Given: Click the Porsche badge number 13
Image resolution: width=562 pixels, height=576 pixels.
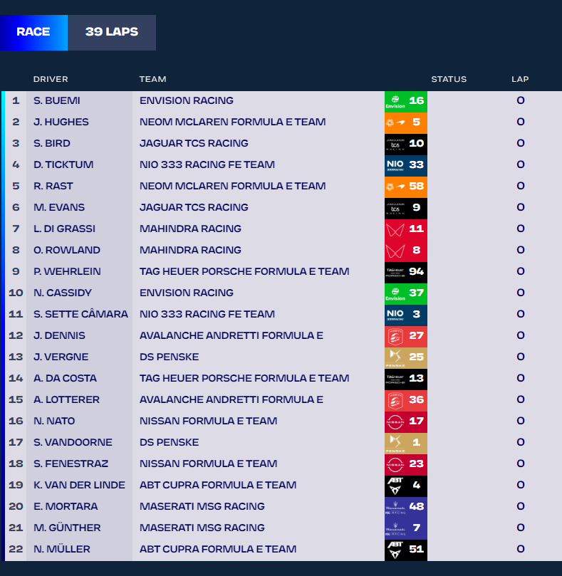Looking at the screenshot, I should 406,379.
